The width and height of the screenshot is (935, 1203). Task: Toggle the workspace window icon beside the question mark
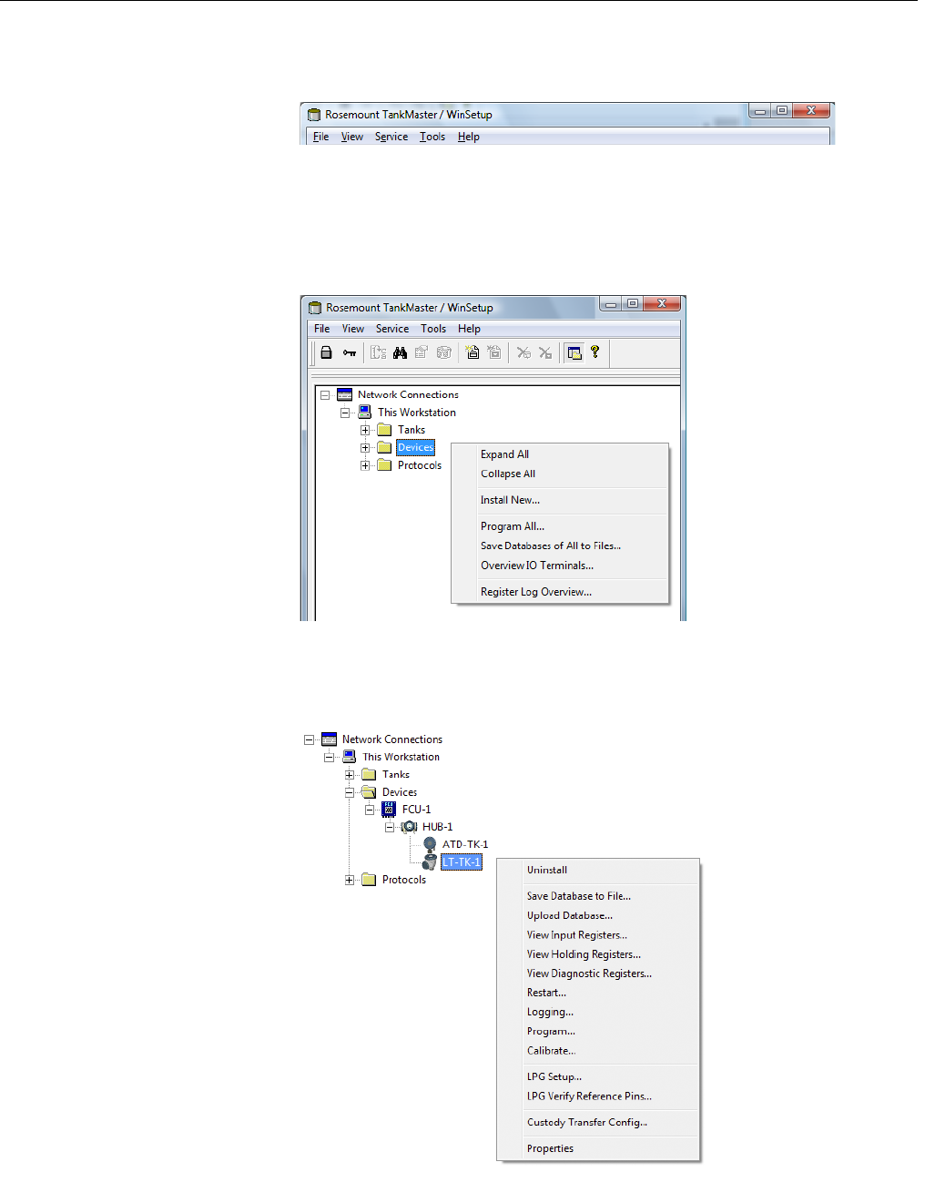[574, 352]
